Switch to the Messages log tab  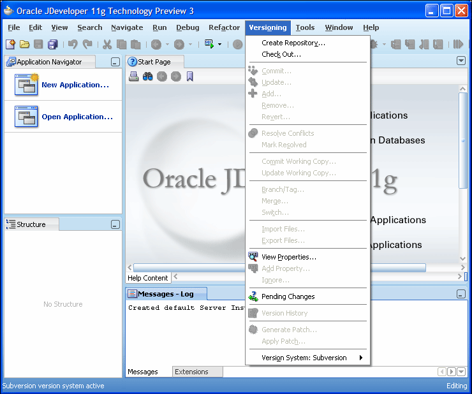click(x=143, y=372)
